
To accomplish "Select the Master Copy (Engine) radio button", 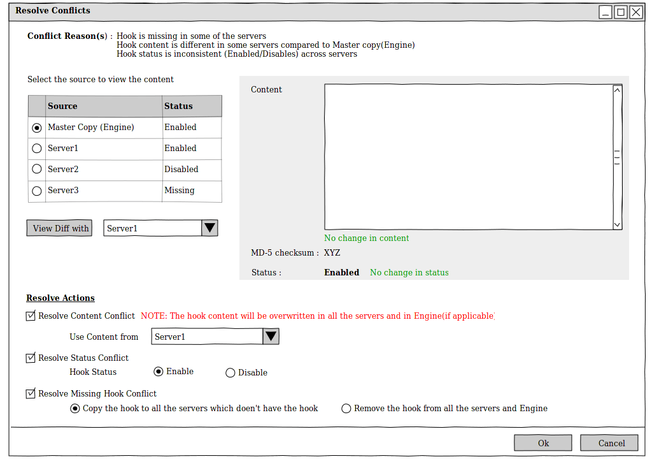I will (x=37, y=127).
